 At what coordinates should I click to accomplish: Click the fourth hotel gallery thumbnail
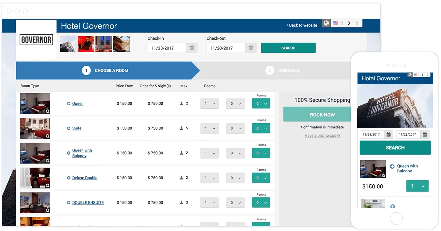click(x=122, y=44)
